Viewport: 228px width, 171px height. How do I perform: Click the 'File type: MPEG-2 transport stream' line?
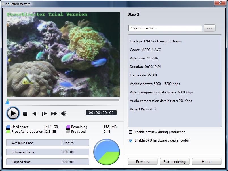click(x=156, y=41)
